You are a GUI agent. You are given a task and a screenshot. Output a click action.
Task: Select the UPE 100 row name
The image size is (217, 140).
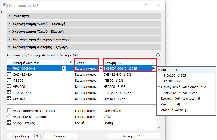click(19, 99)
